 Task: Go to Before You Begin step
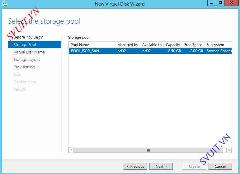coord(28,37)
